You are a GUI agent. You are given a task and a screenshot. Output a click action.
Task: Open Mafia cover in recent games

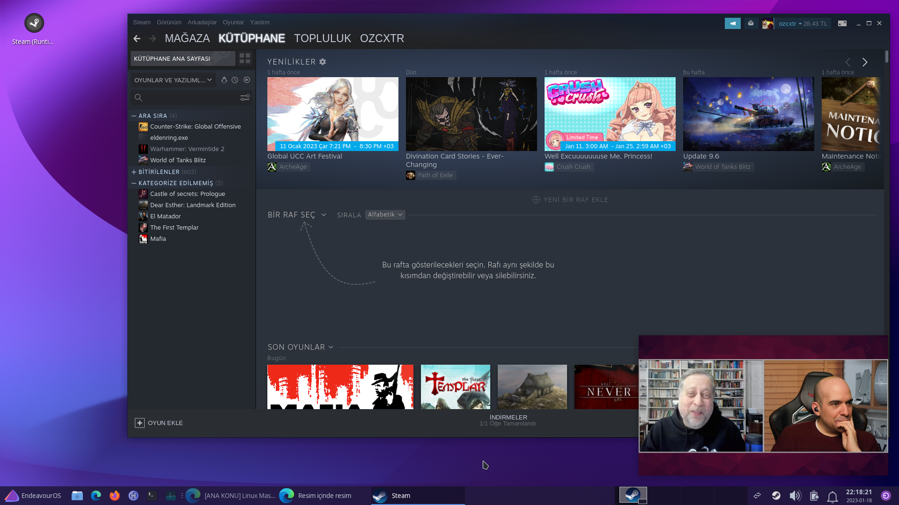click(340, 387)
